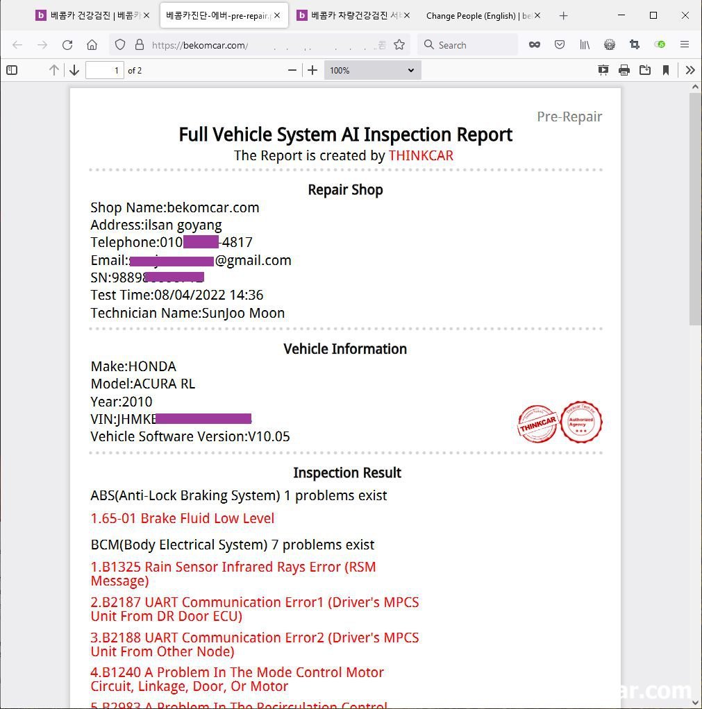Open a new browser tab
Screen dimensions: 702x709
(563, 16)
